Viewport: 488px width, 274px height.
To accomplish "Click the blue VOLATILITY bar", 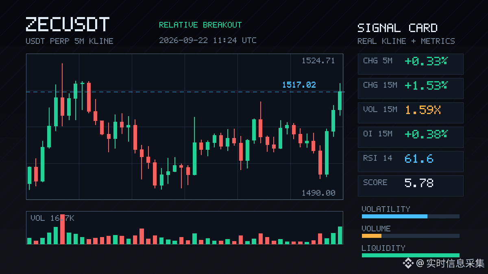I will (x=394, y=216).
